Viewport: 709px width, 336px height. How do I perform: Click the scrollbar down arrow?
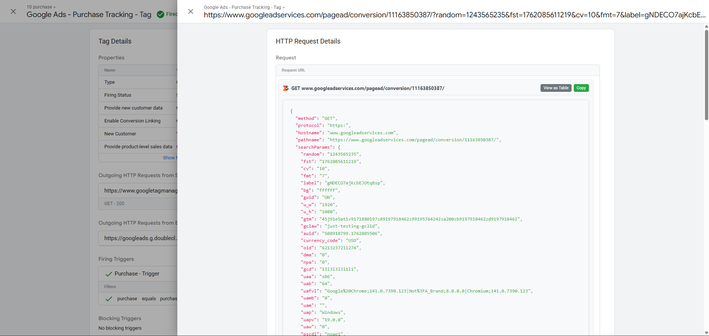pyautogui.click(x=706, y=333)
